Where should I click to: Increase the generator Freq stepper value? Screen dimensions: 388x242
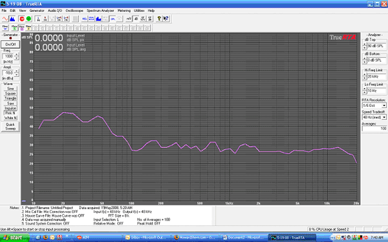pyautogui.click(x=17, y=55)
